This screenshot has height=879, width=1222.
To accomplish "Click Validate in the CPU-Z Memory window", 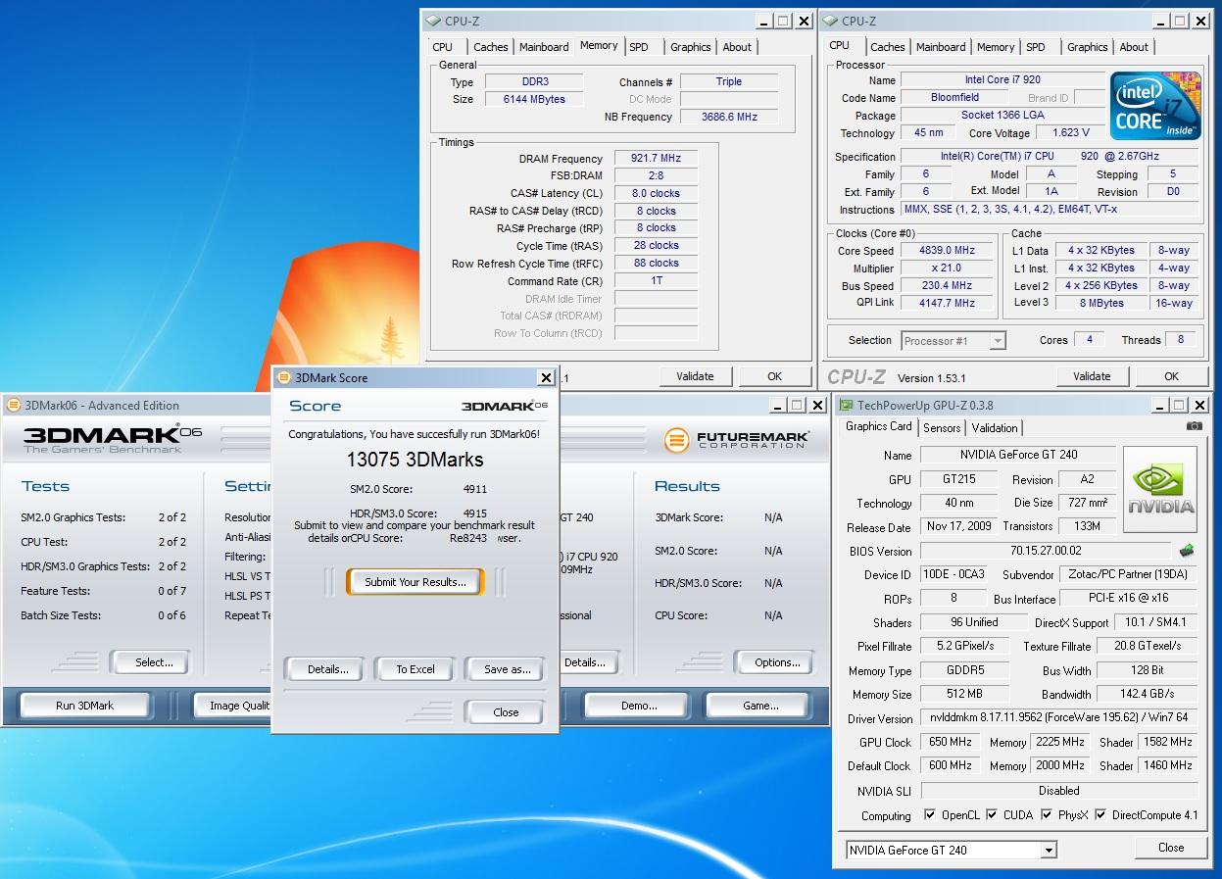I will [695, 376].
